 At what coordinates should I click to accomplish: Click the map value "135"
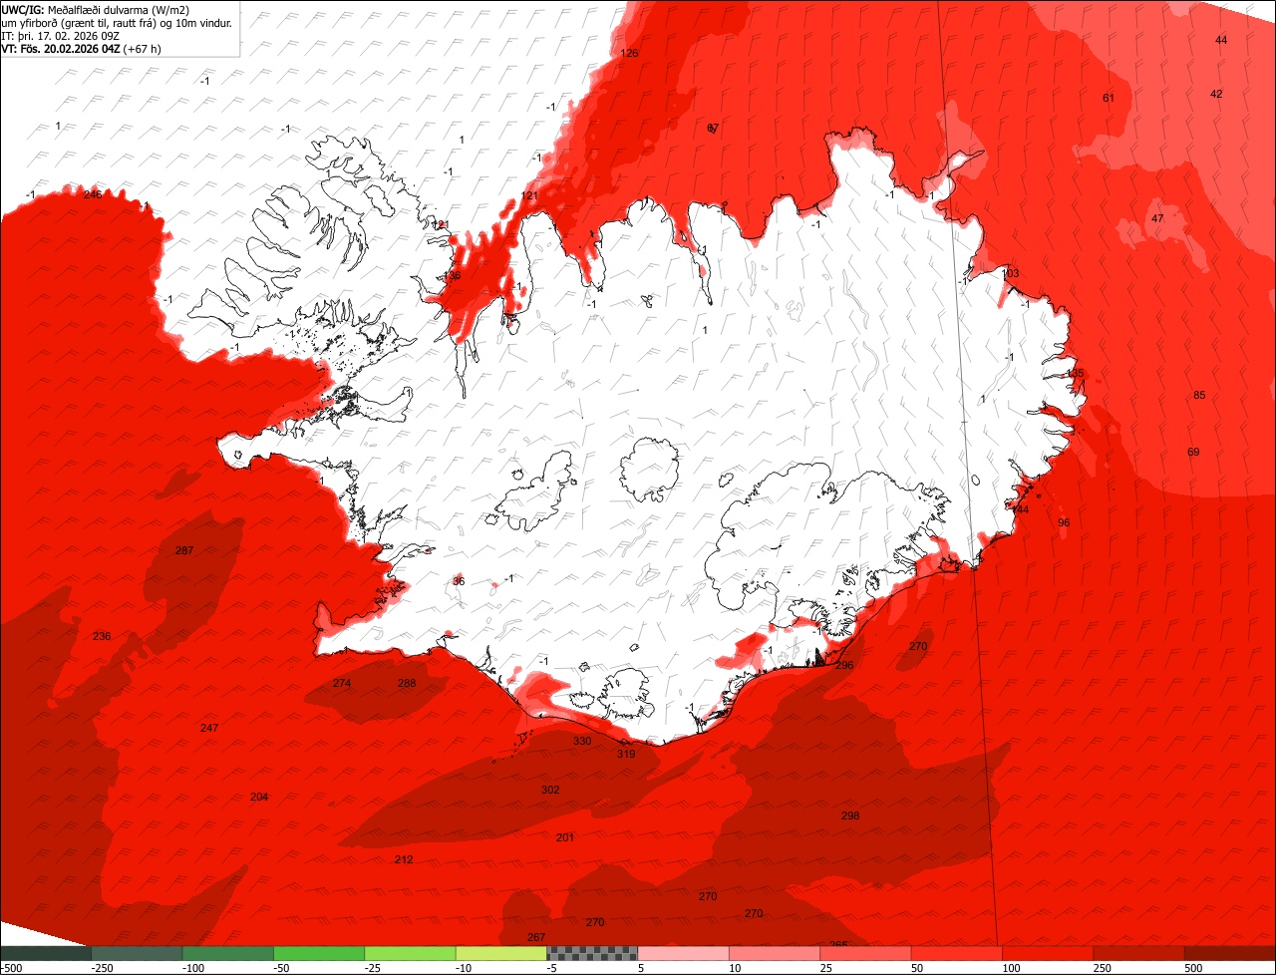pos(1075,373)
